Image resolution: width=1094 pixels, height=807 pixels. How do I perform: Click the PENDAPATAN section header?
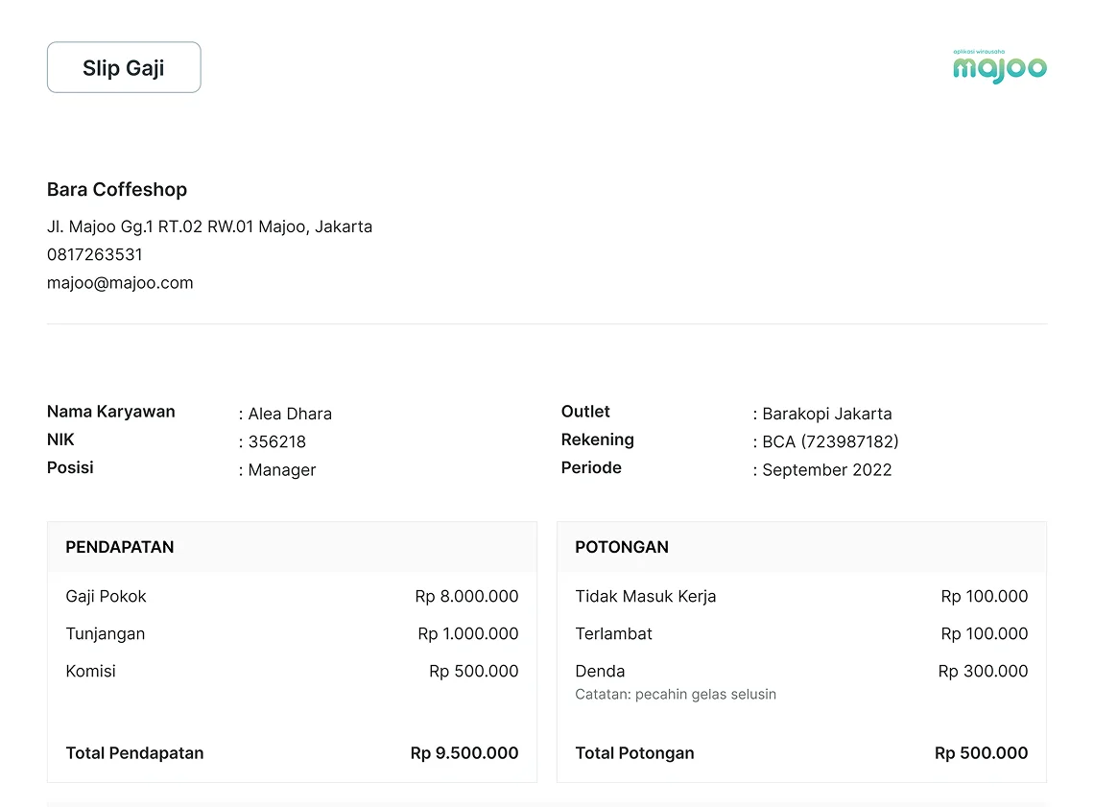[x=120, y=547]
